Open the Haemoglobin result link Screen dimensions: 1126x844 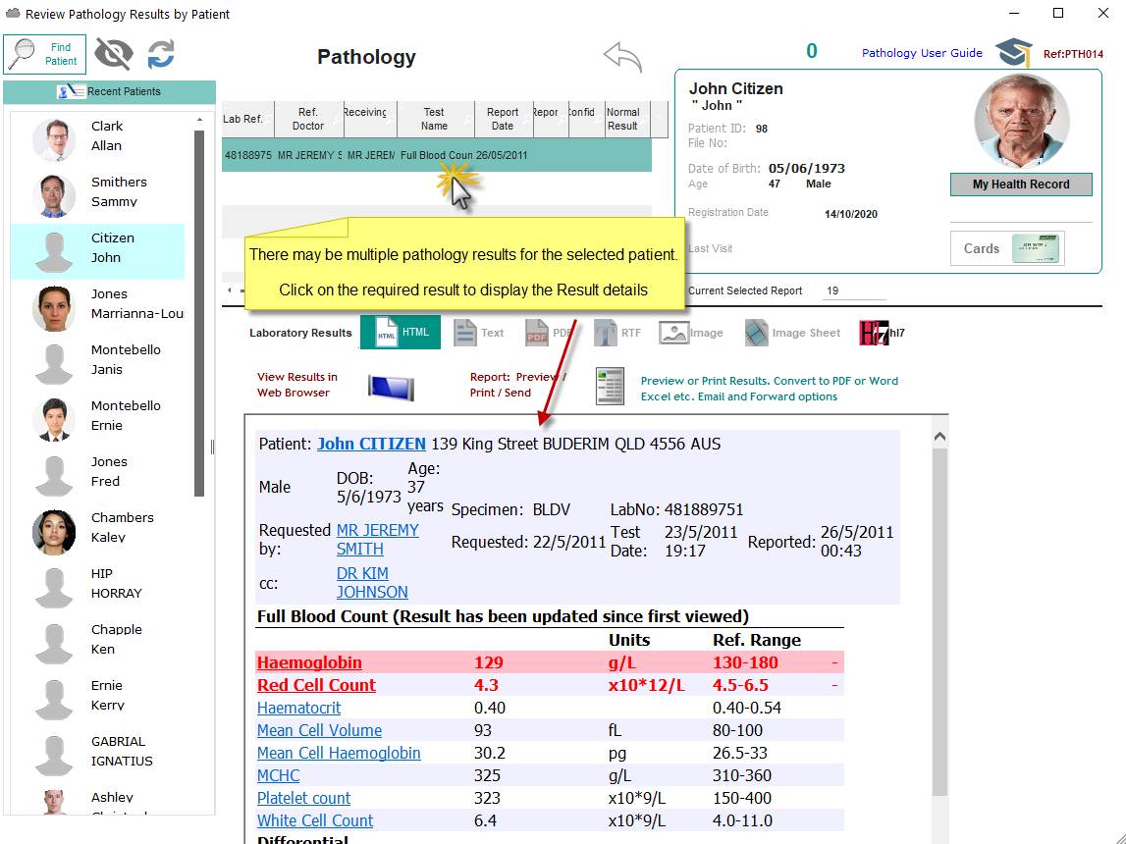coord(309,662)
